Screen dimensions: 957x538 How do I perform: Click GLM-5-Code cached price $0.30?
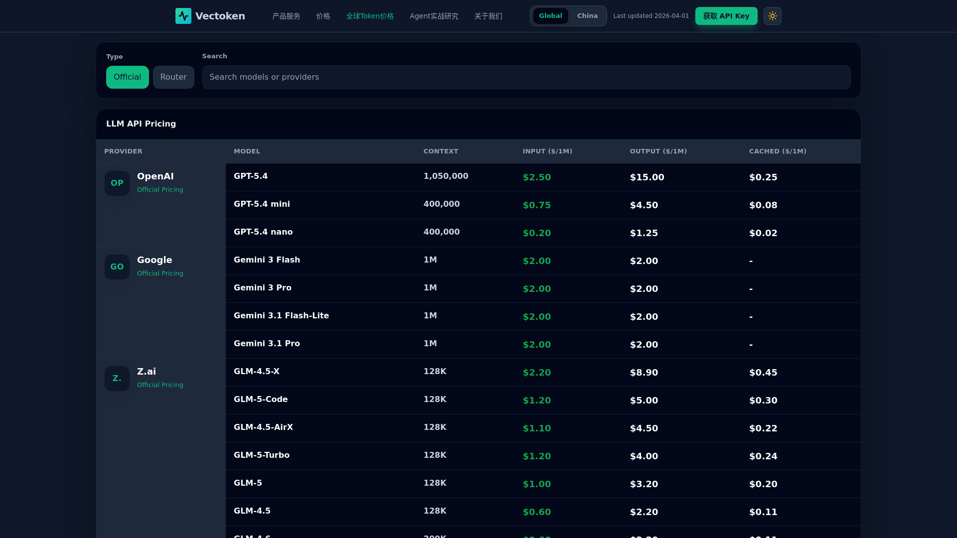tap(763, 401)
